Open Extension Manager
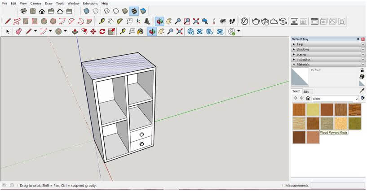The image size is (367, 191). pos(220,31)
